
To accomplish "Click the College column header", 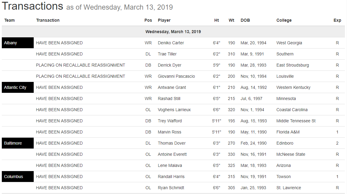I will [284, 20].
